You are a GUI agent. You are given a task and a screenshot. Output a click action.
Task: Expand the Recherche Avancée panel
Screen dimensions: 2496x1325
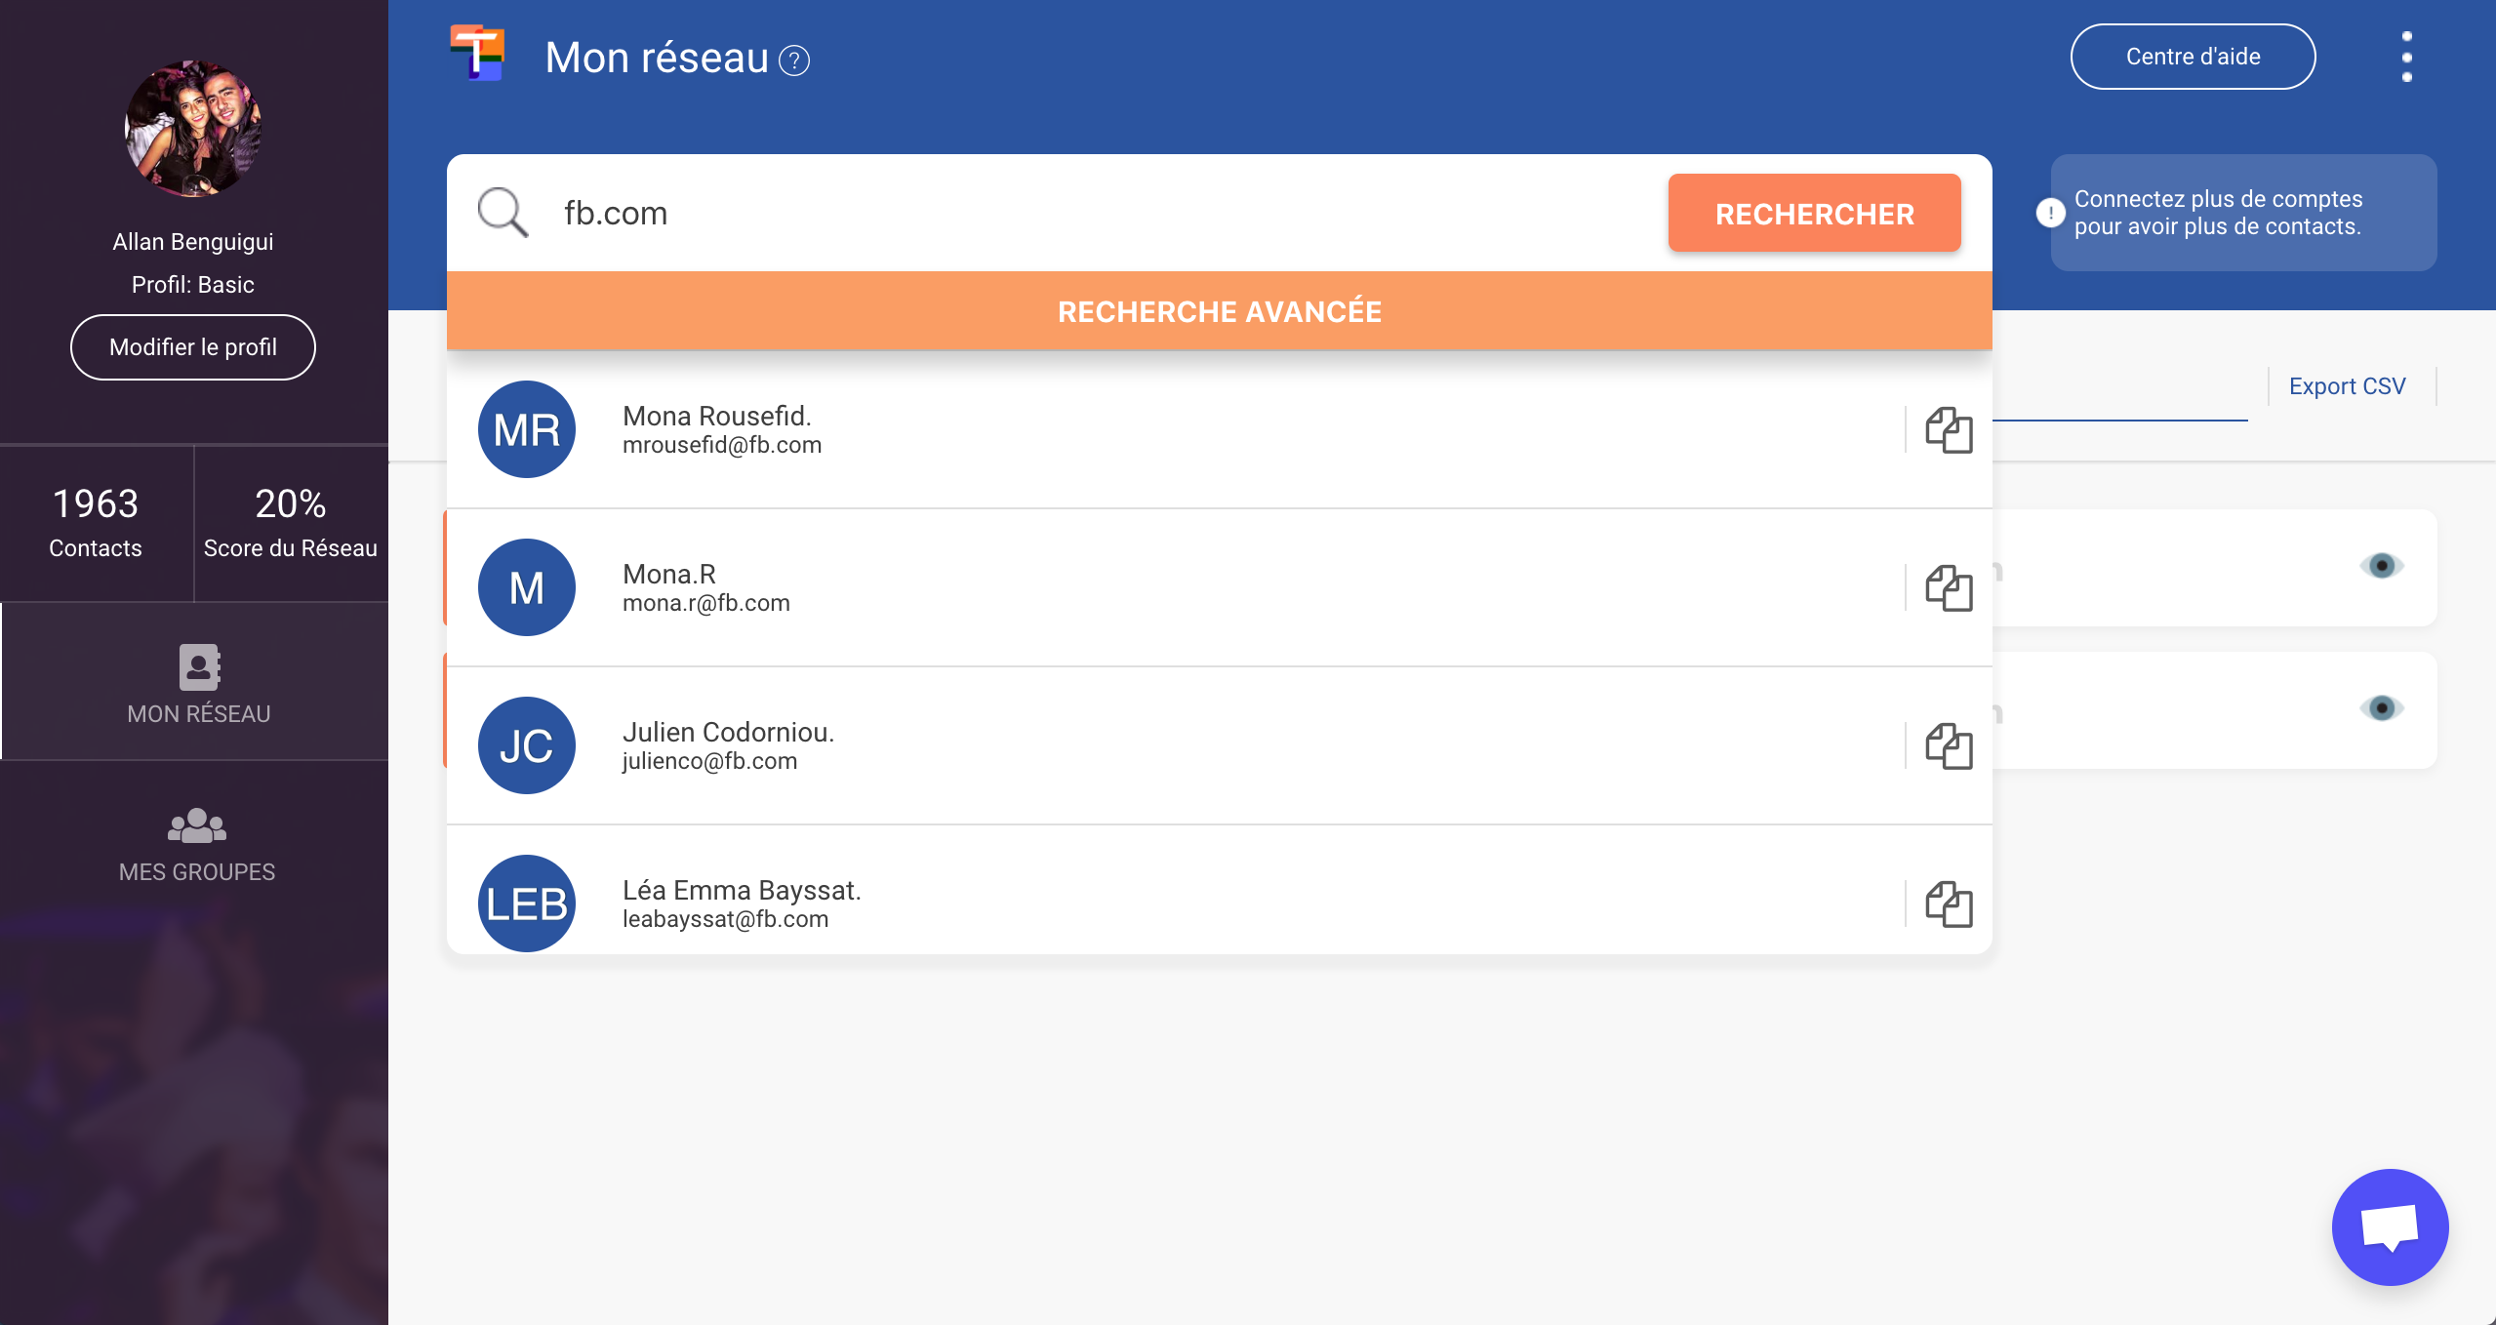click(x=1219, y=311)
